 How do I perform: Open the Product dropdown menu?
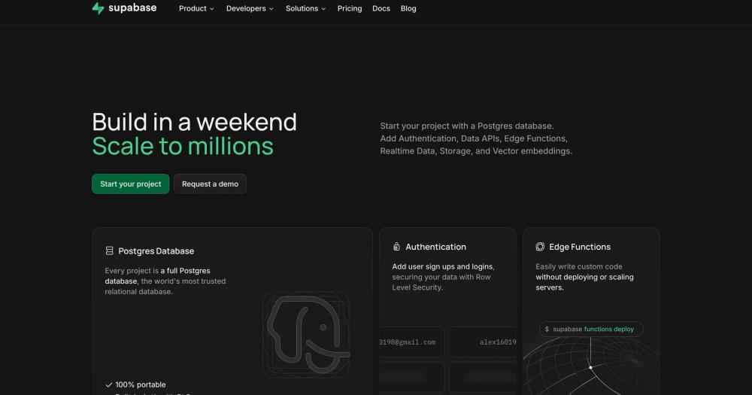click(x=196, y=8)
